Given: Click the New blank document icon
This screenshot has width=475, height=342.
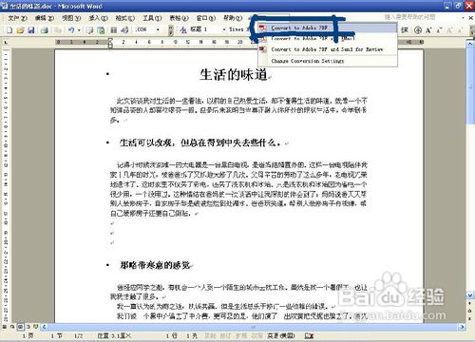Looking at the screenshot, I should pos(9,30).
